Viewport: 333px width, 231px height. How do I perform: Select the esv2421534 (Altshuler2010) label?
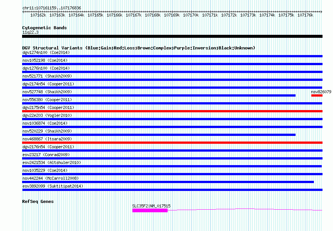(52, 162)
